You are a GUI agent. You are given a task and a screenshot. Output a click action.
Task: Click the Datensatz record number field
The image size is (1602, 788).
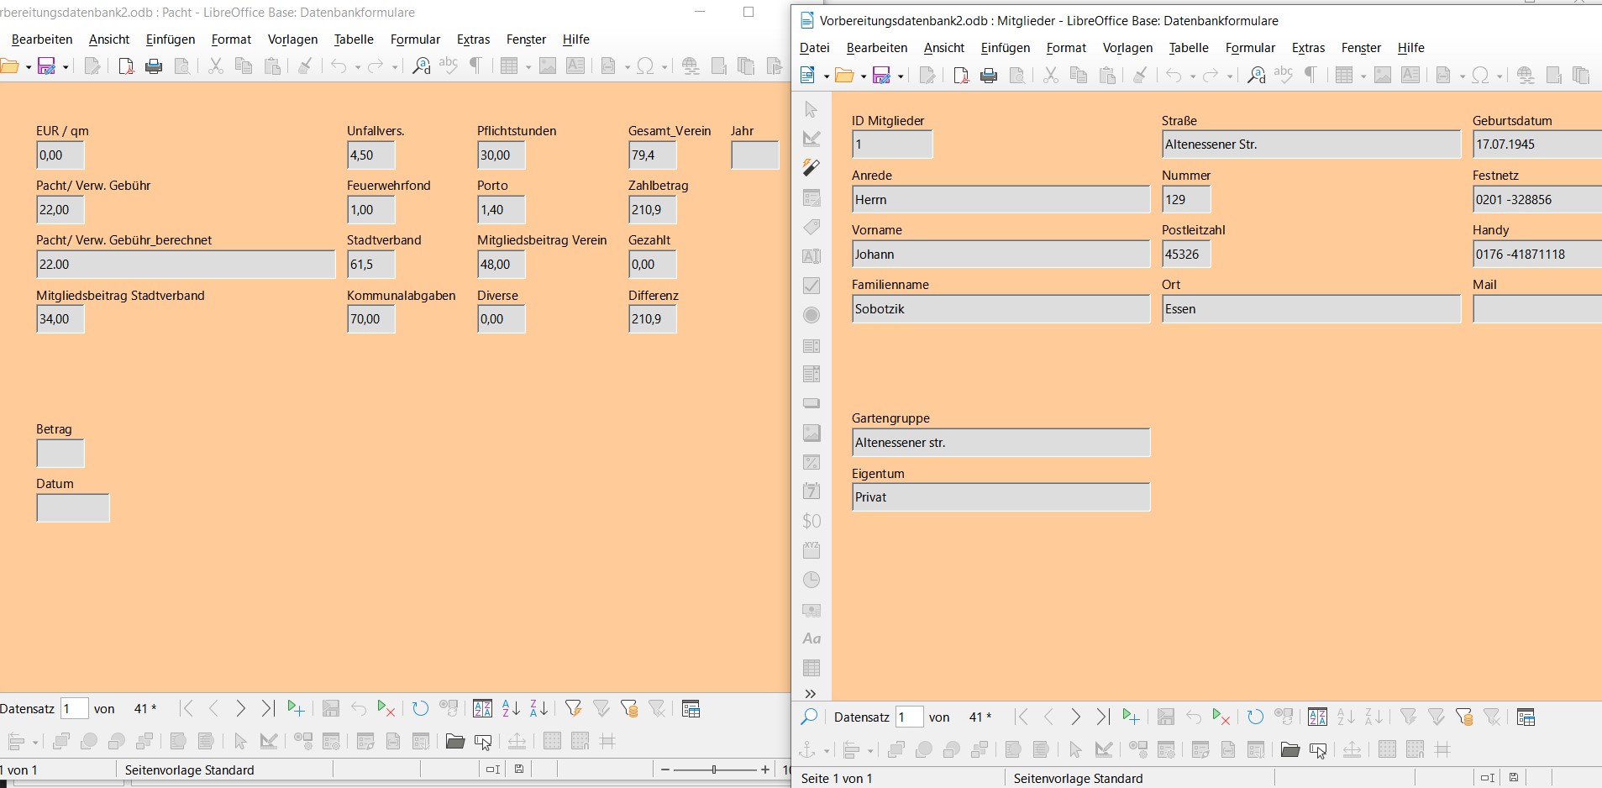point(910,717)
